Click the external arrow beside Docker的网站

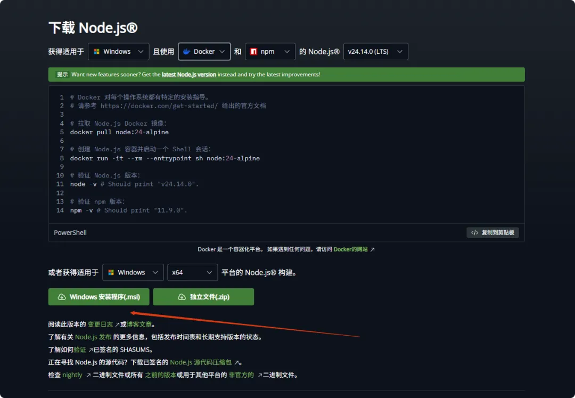[373, 249]
